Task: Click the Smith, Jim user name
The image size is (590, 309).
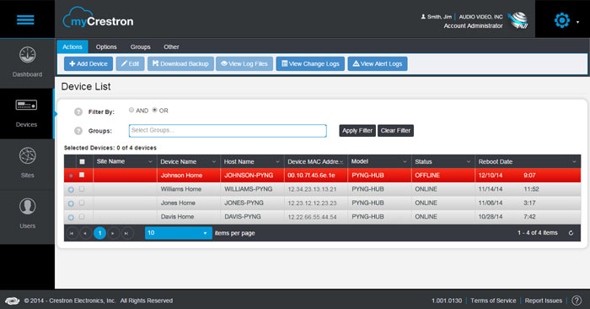Action: pyautogui.click(x=439, y=17)
